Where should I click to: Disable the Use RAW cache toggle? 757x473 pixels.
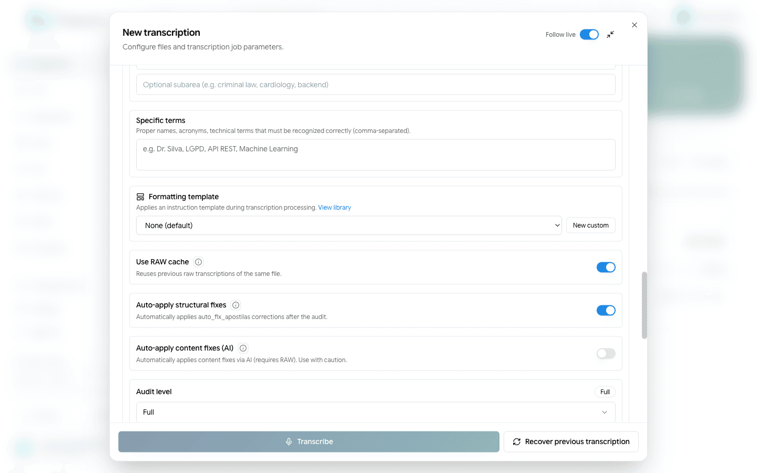(606, 268)
